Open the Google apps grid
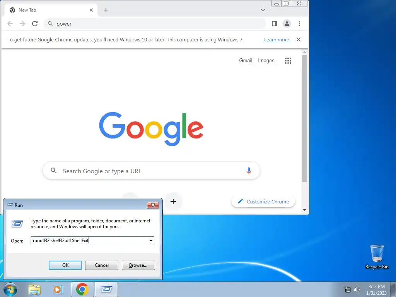Screen dimensions: 396x297 click(x=288, y=61)
